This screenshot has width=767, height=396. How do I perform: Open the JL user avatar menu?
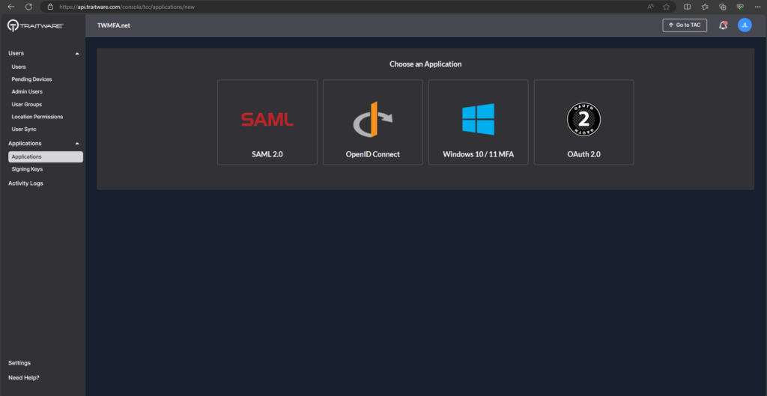point(745,25)
